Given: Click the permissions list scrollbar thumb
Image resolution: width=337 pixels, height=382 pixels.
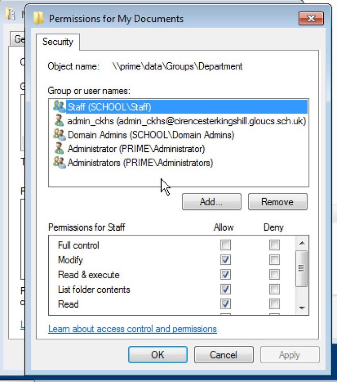Looking at the screenshot, I should [x=301, y=268].
